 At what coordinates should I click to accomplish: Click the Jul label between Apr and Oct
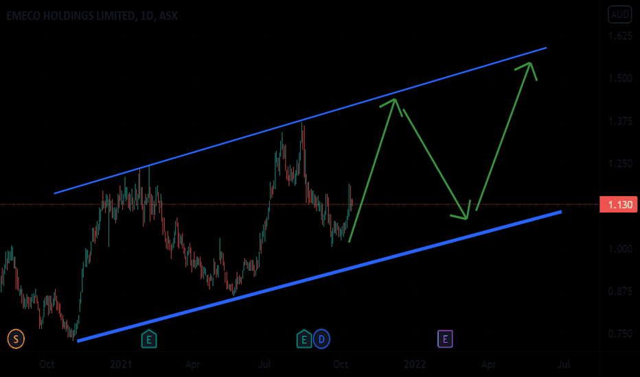[264, 364]
